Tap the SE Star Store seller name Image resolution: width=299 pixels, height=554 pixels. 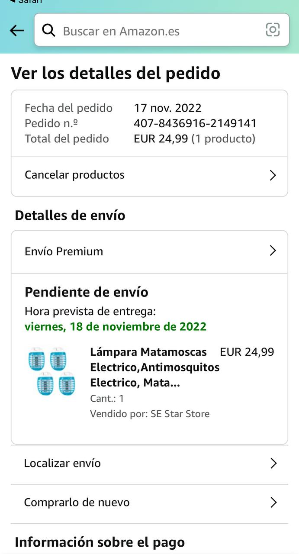point(180,414)
